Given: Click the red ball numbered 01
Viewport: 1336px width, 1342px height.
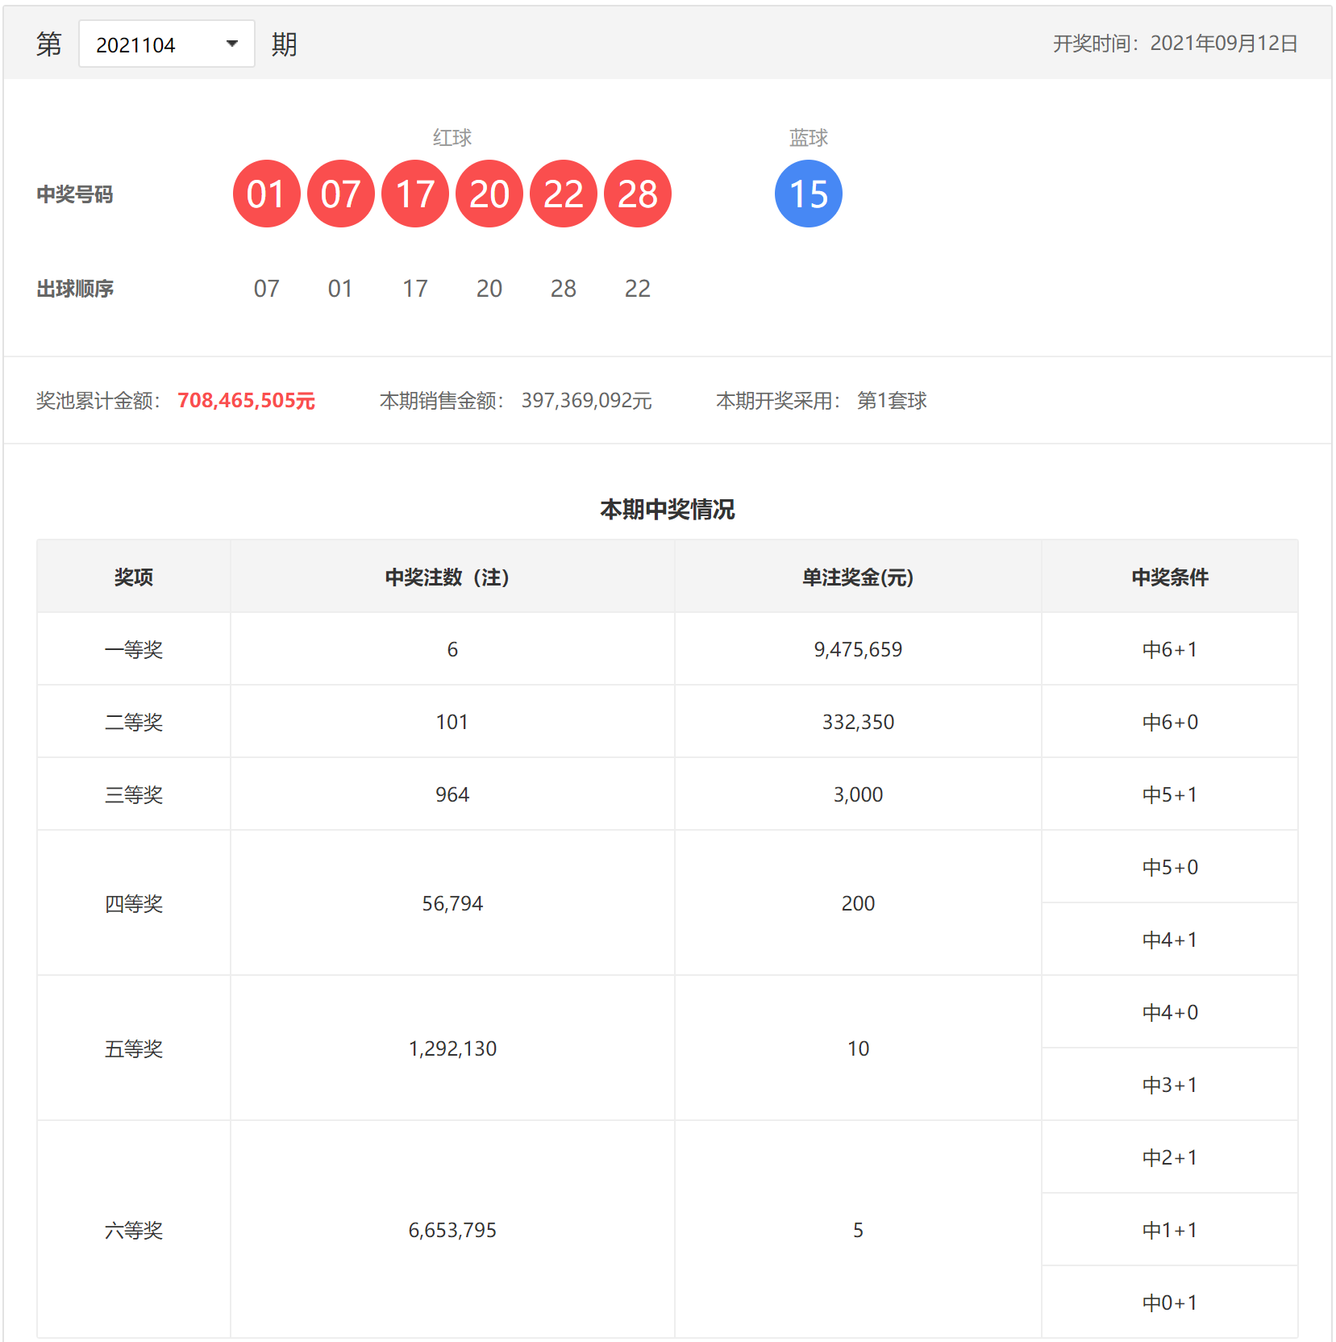Looking at the screenshot, I should [x=266, y=194].
